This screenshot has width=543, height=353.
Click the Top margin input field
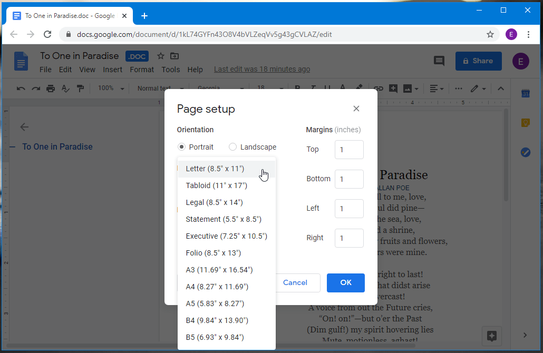[349, 150]
